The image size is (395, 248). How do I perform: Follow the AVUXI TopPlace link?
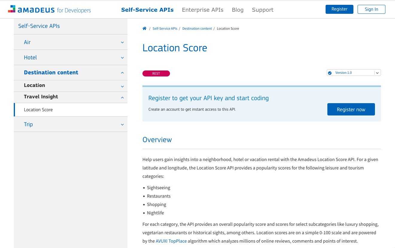click(x=171, y=241)
